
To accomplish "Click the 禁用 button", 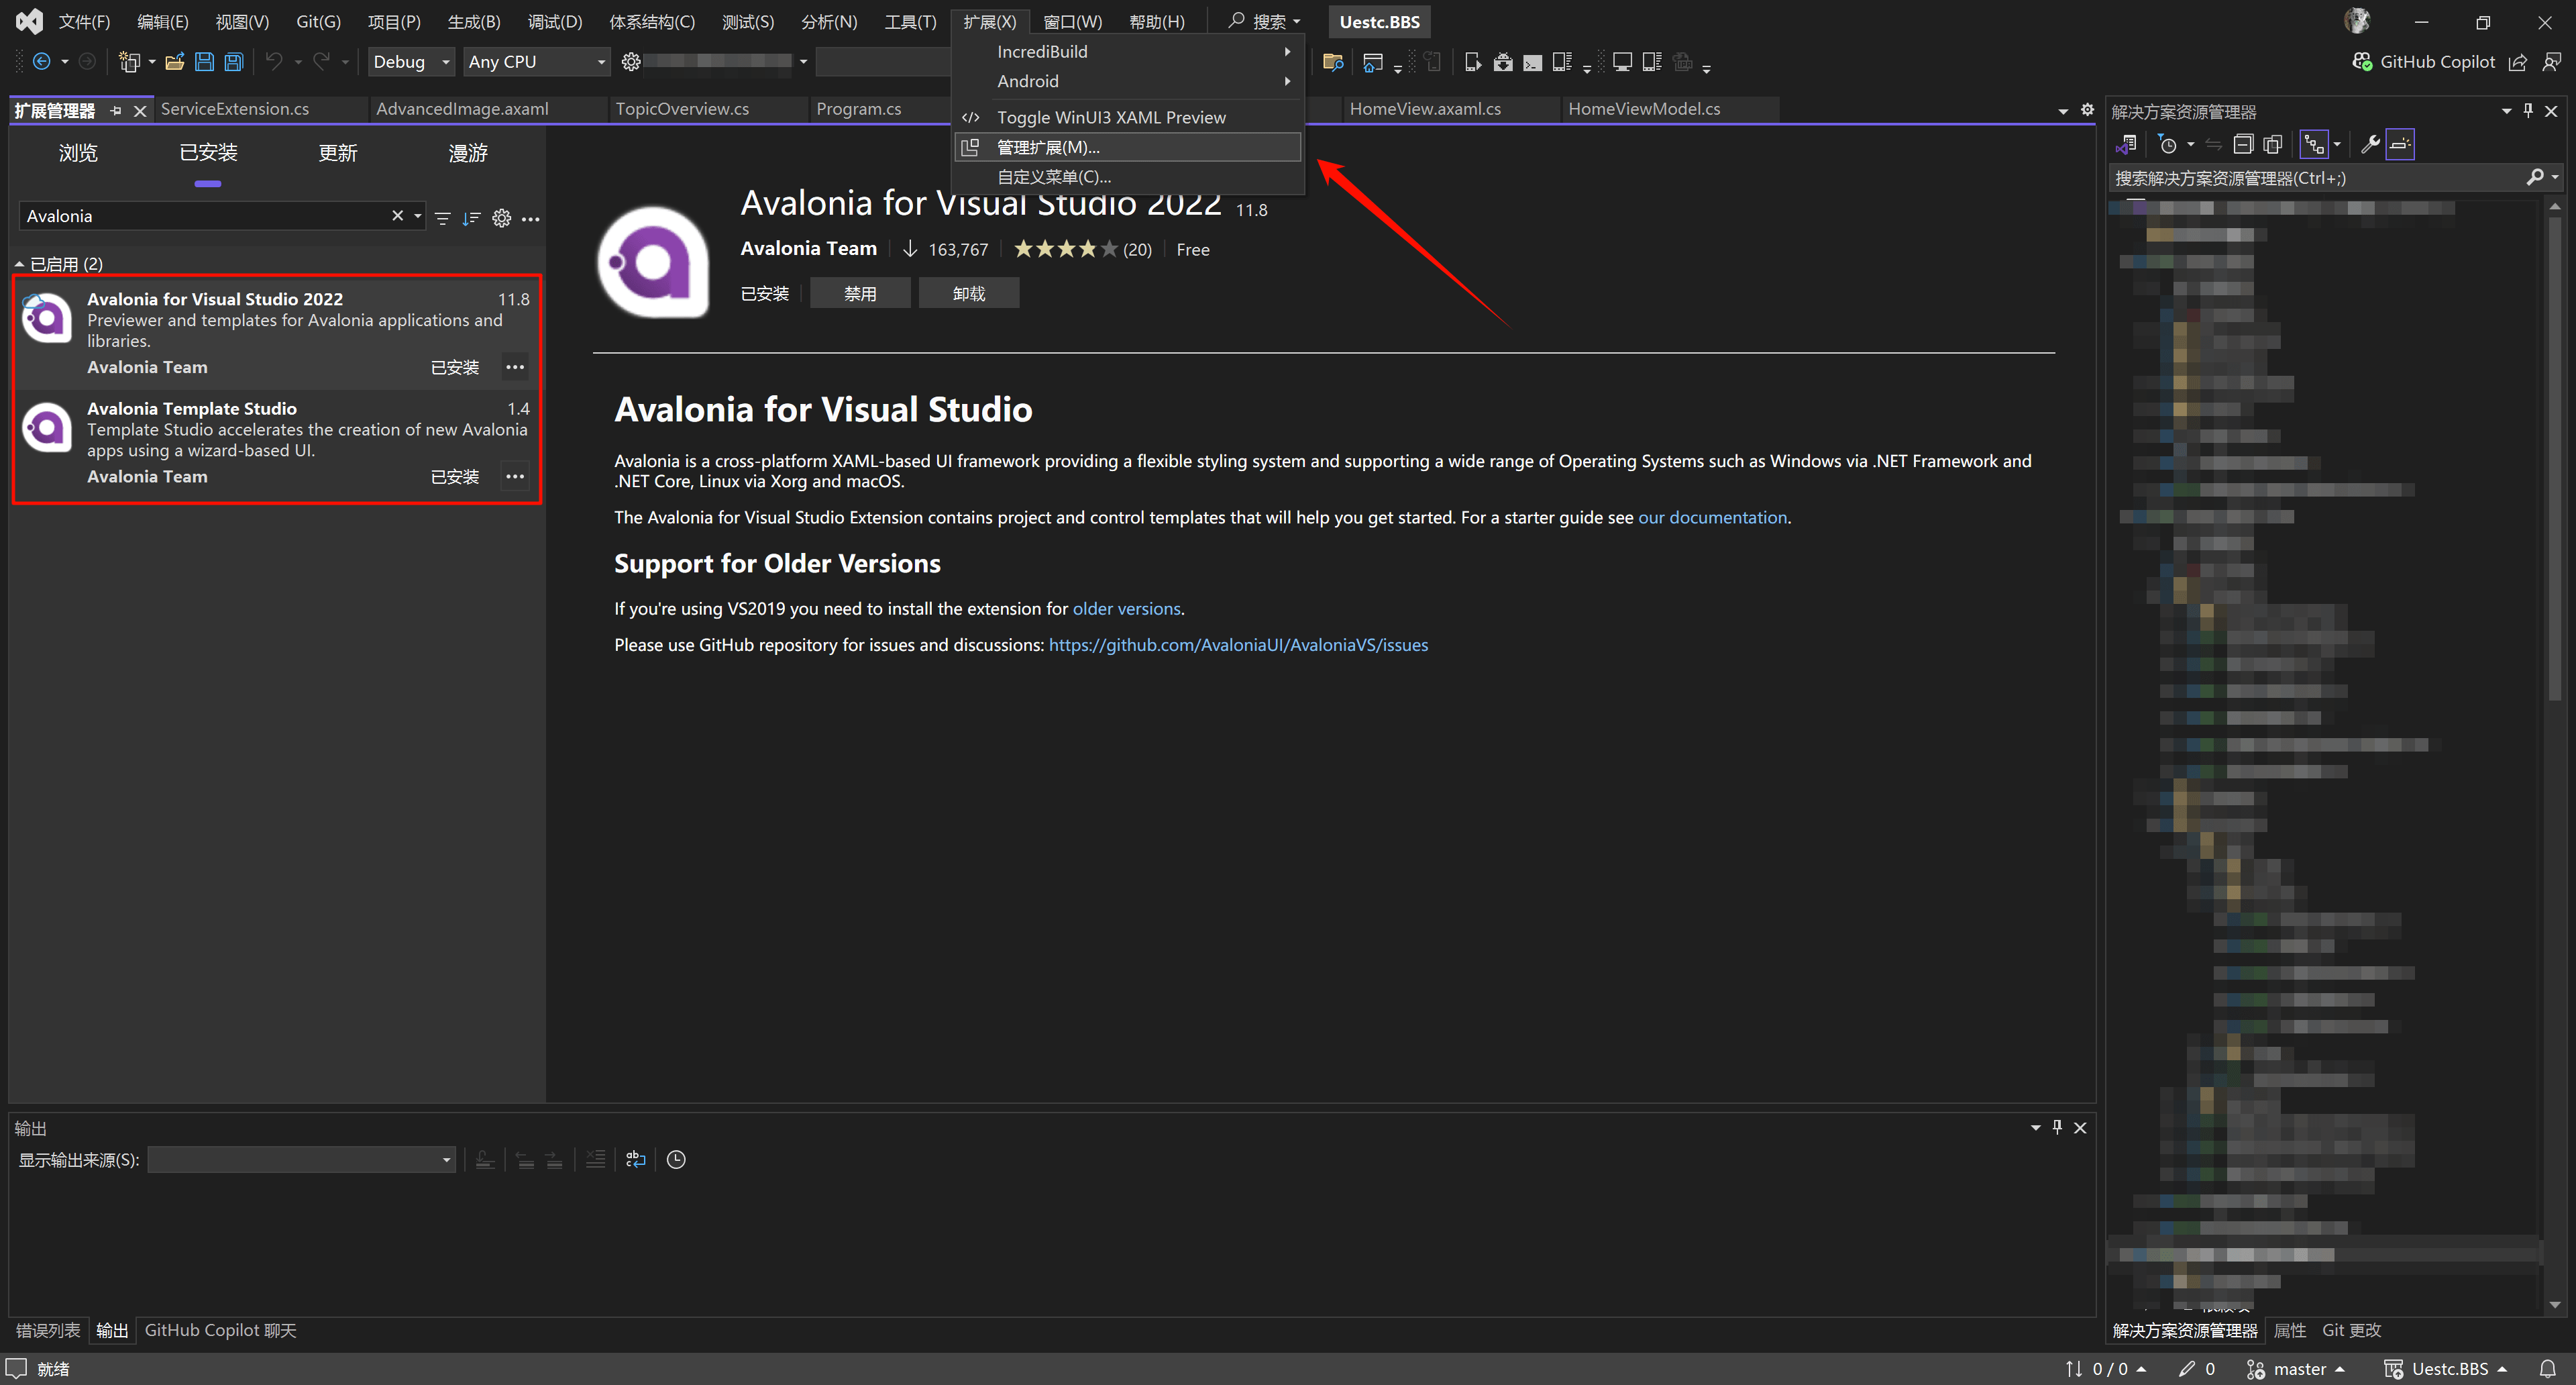I will 860,293.
